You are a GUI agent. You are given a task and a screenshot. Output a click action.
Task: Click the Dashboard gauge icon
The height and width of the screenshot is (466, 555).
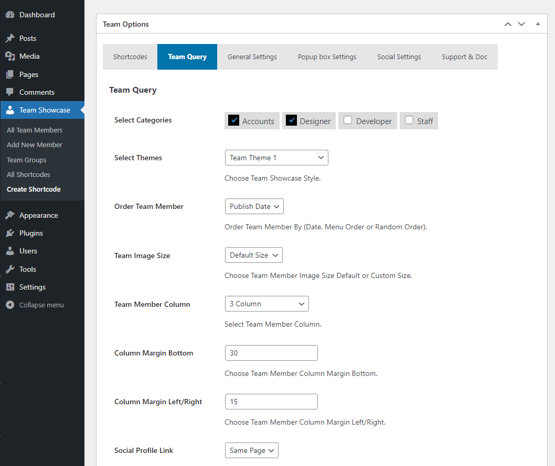tap(10, 15)
